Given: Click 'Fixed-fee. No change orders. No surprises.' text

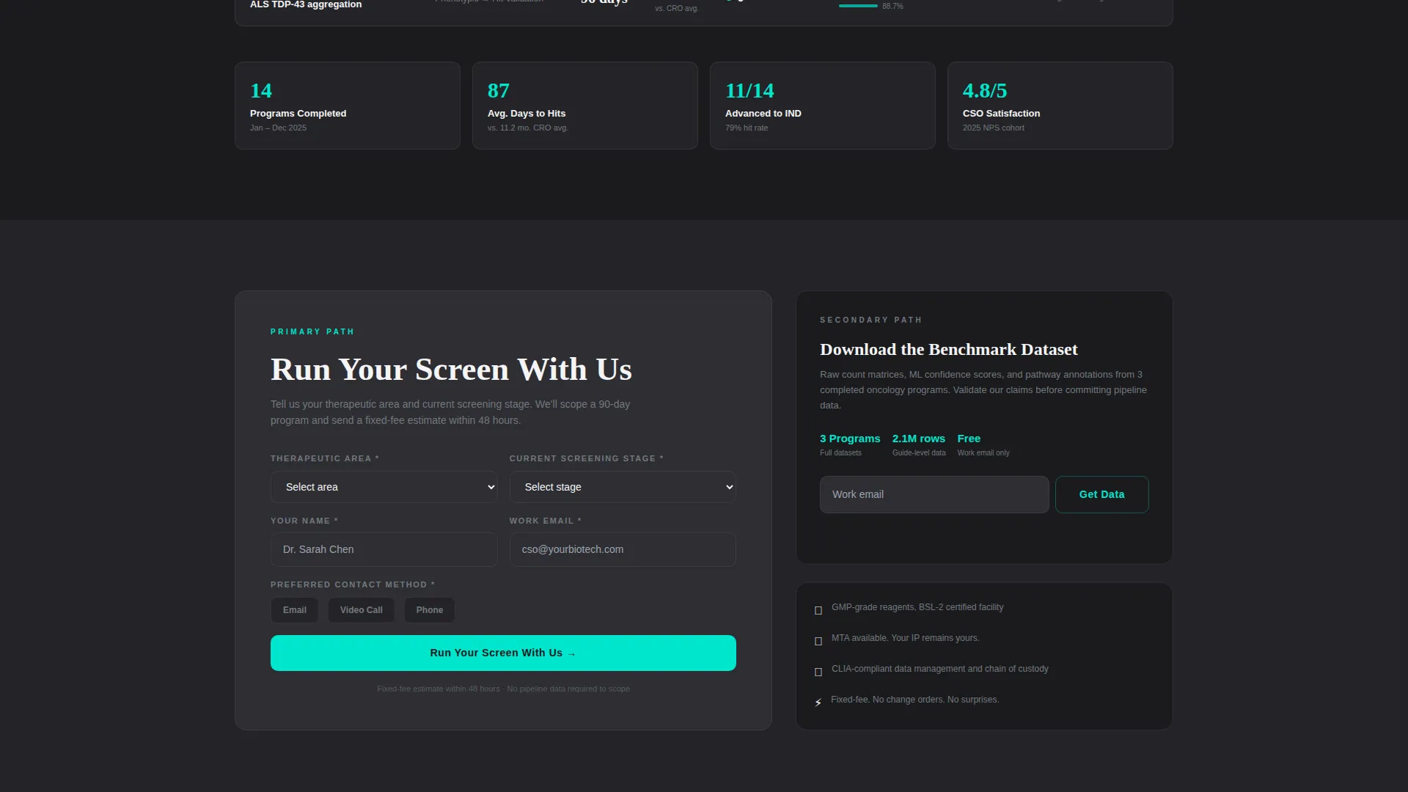Looking at the screenshot, I should click(915, 700).
